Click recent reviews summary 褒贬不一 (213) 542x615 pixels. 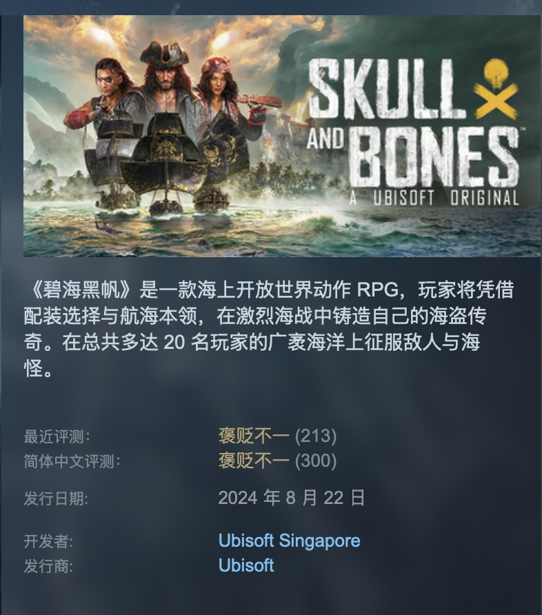coord(277,436)
